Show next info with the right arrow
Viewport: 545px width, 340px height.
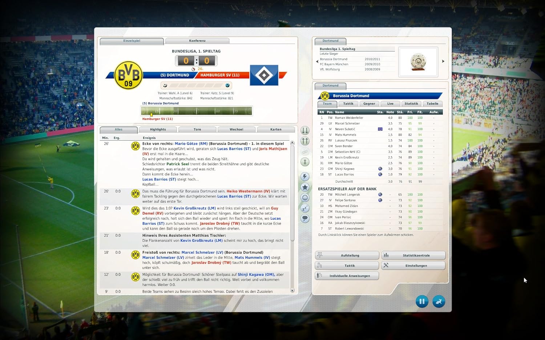(443, 61)
